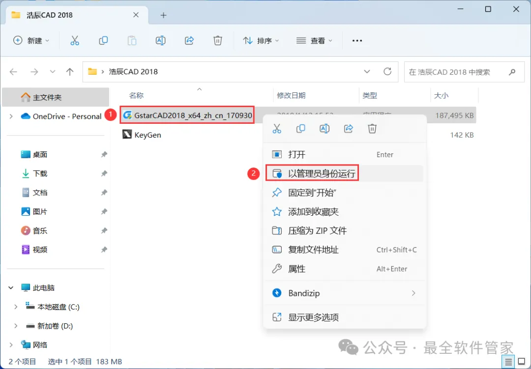
Task: Open the 排序 sort dropdown
Action: tap(261, 41)
